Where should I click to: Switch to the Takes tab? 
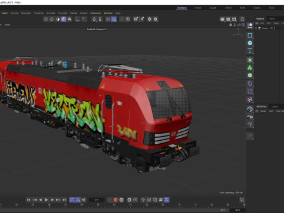[272, 18]
